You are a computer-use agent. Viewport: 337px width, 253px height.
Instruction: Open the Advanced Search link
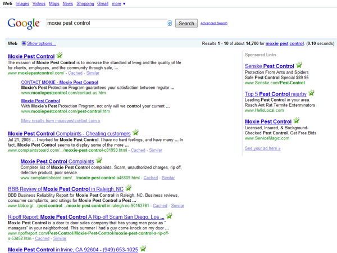click(214, 23)
